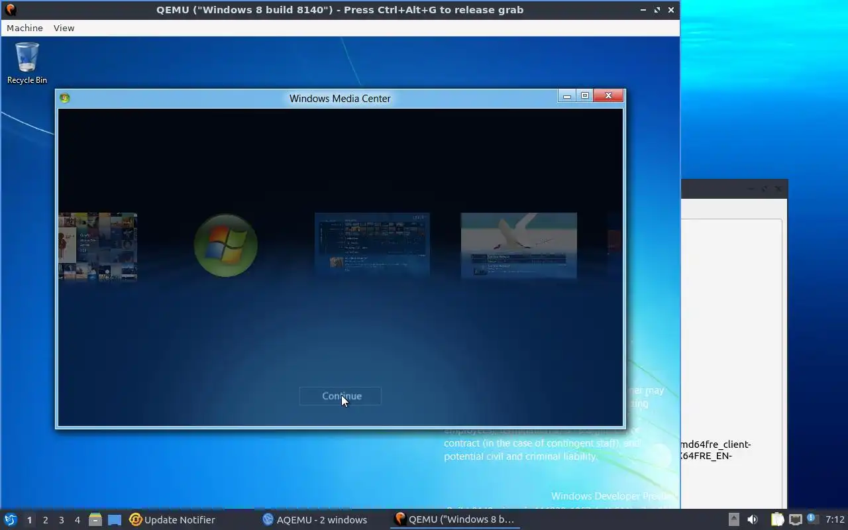Select the TV guide screenshot thumbnail
Screen dimensions: 848x530
(372, 244)
